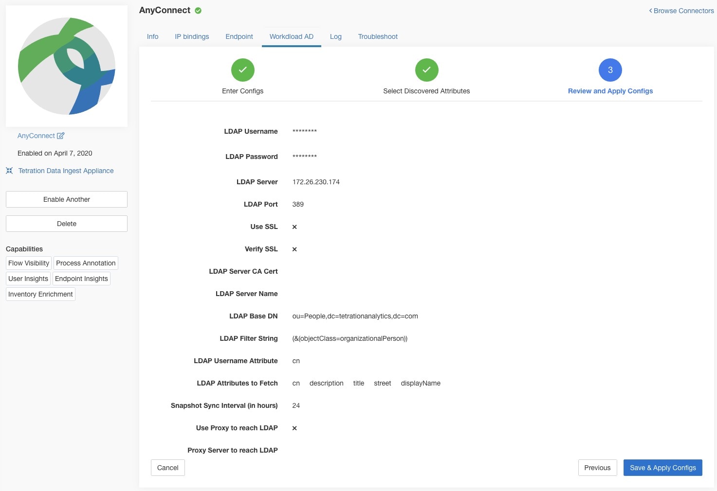Screen dimensions: 717x491
Task: Click the Verify SSL disabled X mark
Action: [x=294, y=249]
